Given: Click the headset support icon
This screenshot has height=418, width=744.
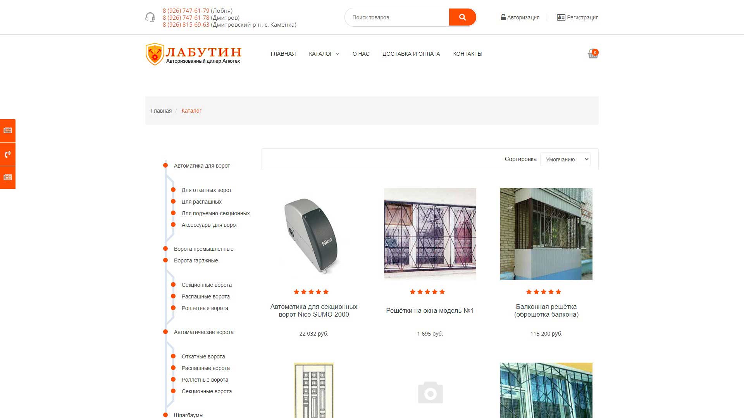Looking at the screenshot, I should tap(150, 17).
